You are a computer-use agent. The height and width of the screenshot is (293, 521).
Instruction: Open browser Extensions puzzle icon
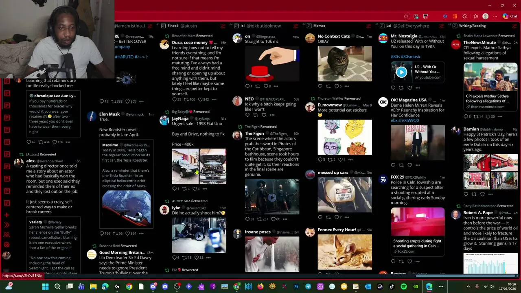(464, 16)
